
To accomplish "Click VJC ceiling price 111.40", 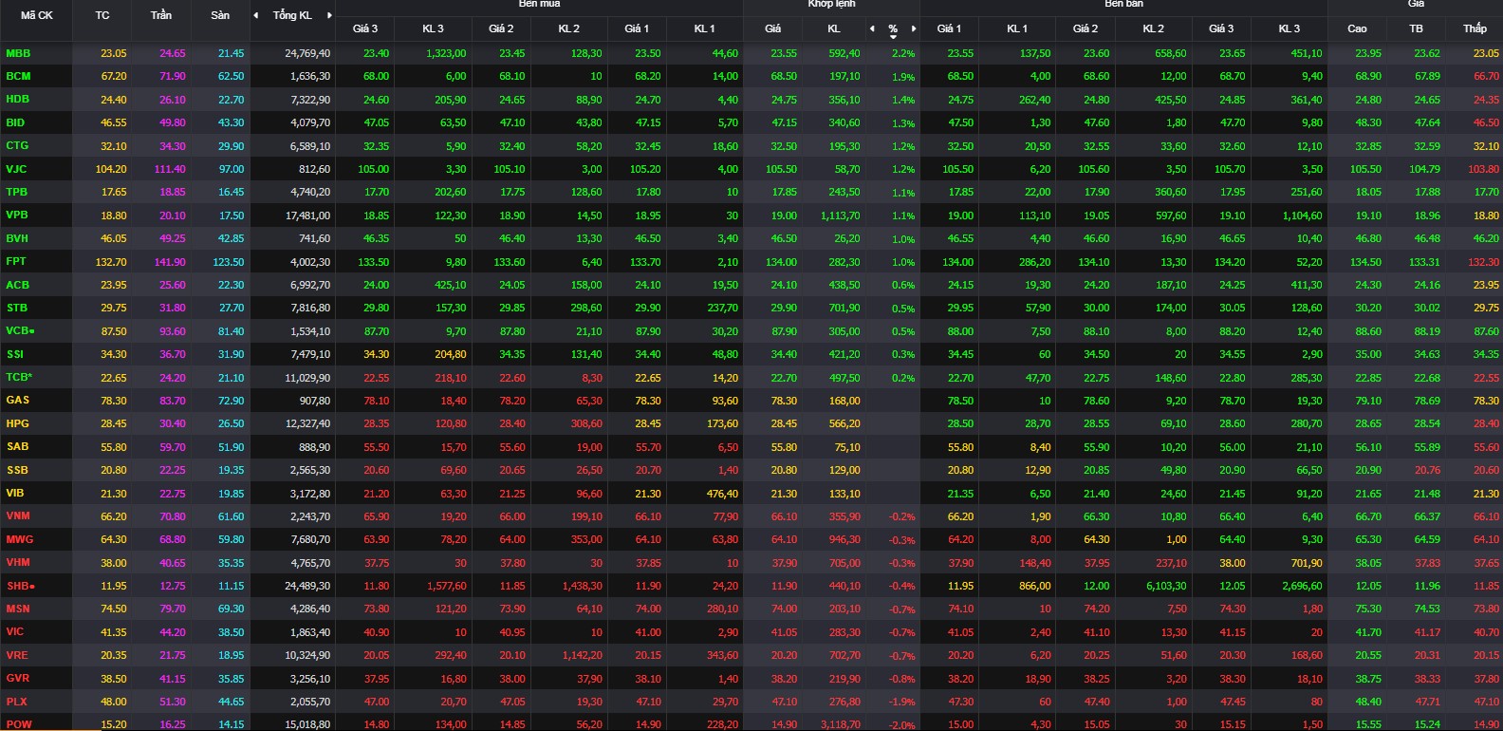I will (170, 169).
